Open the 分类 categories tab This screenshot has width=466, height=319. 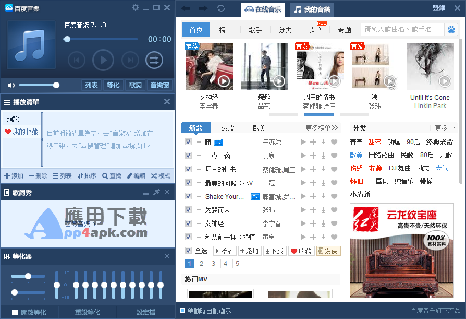[285, 30]
